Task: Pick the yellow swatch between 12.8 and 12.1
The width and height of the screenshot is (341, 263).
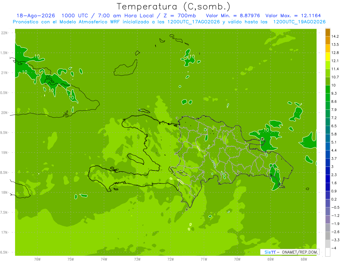Action: 328,57
